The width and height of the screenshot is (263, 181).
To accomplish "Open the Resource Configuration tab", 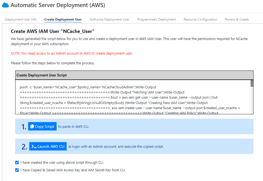I will tap(200, 19).
